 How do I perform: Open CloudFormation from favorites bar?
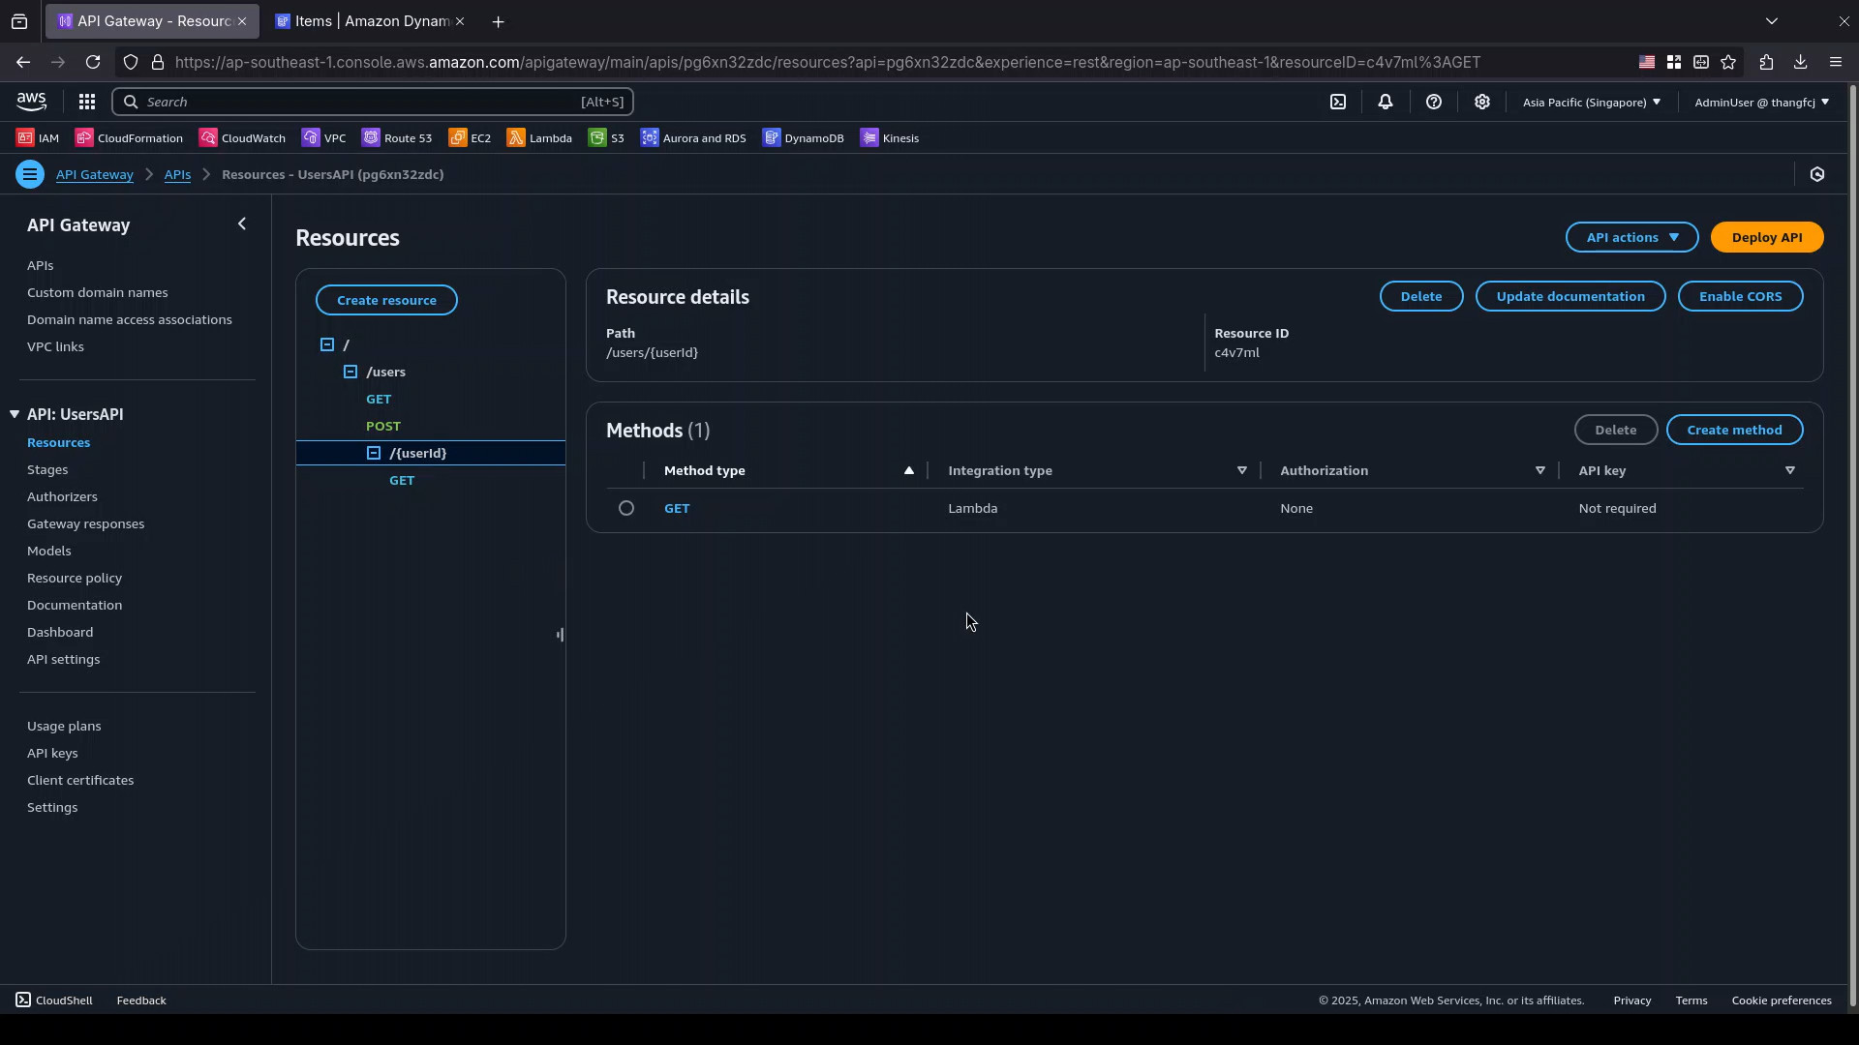pyautogui.click(x=130, y=138)
